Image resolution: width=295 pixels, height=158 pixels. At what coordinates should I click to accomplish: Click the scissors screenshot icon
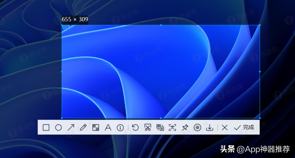coord(148,127)
